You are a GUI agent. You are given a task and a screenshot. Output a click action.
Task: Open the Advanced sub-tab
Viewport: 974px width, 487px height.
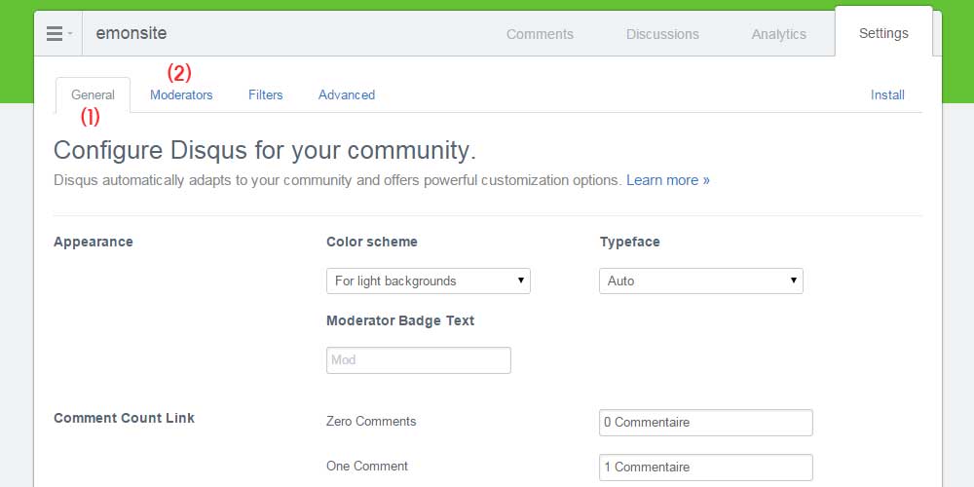coord(347,95)
